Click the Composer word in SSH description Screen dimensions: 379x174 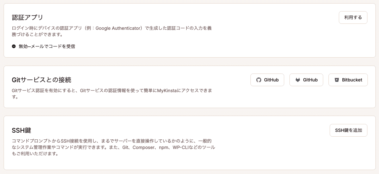pos(144,147)
